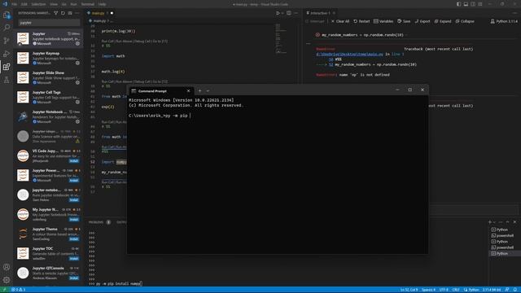521x293 pixels.
Task: Install the Jupyter PowerToys extension
Action: point(74,181)
